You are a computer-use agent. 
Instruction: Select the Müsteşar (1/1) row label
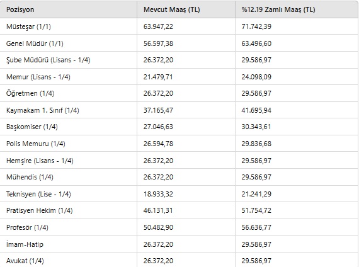click(x=28, y=26)
